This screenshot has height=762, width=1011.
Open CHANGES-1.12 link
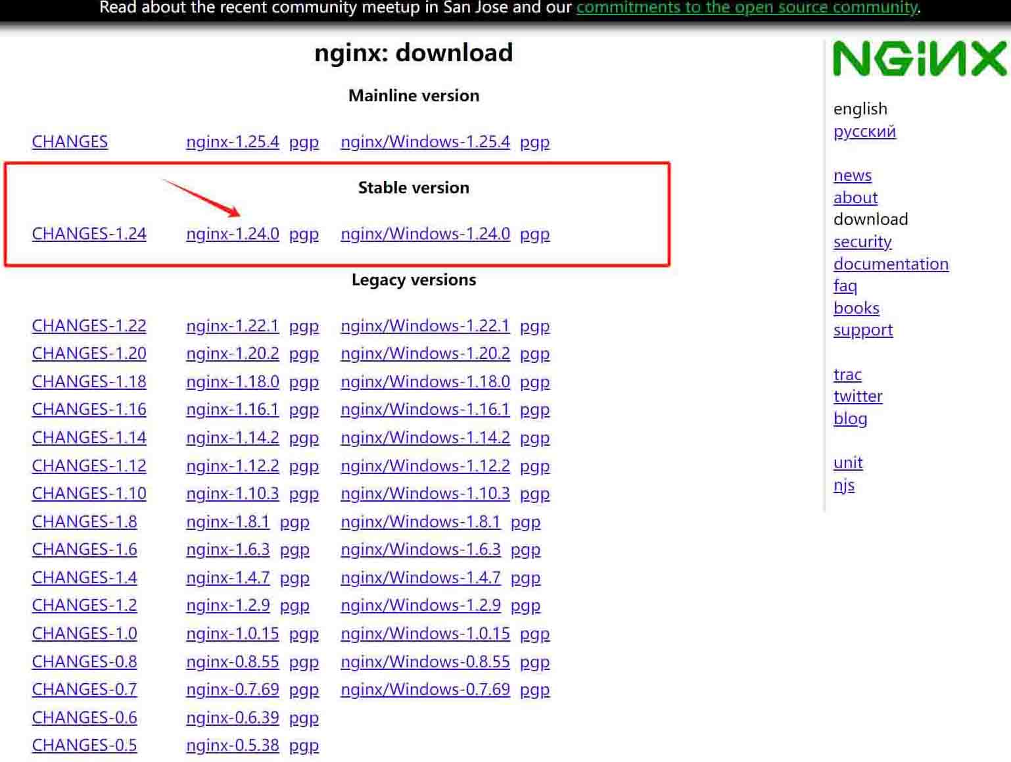click(89, 466)
